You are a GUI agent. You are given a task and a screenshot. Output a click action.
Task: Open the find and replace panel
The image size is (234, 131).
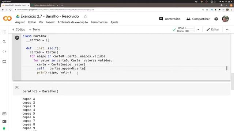[x=4, y=42]
